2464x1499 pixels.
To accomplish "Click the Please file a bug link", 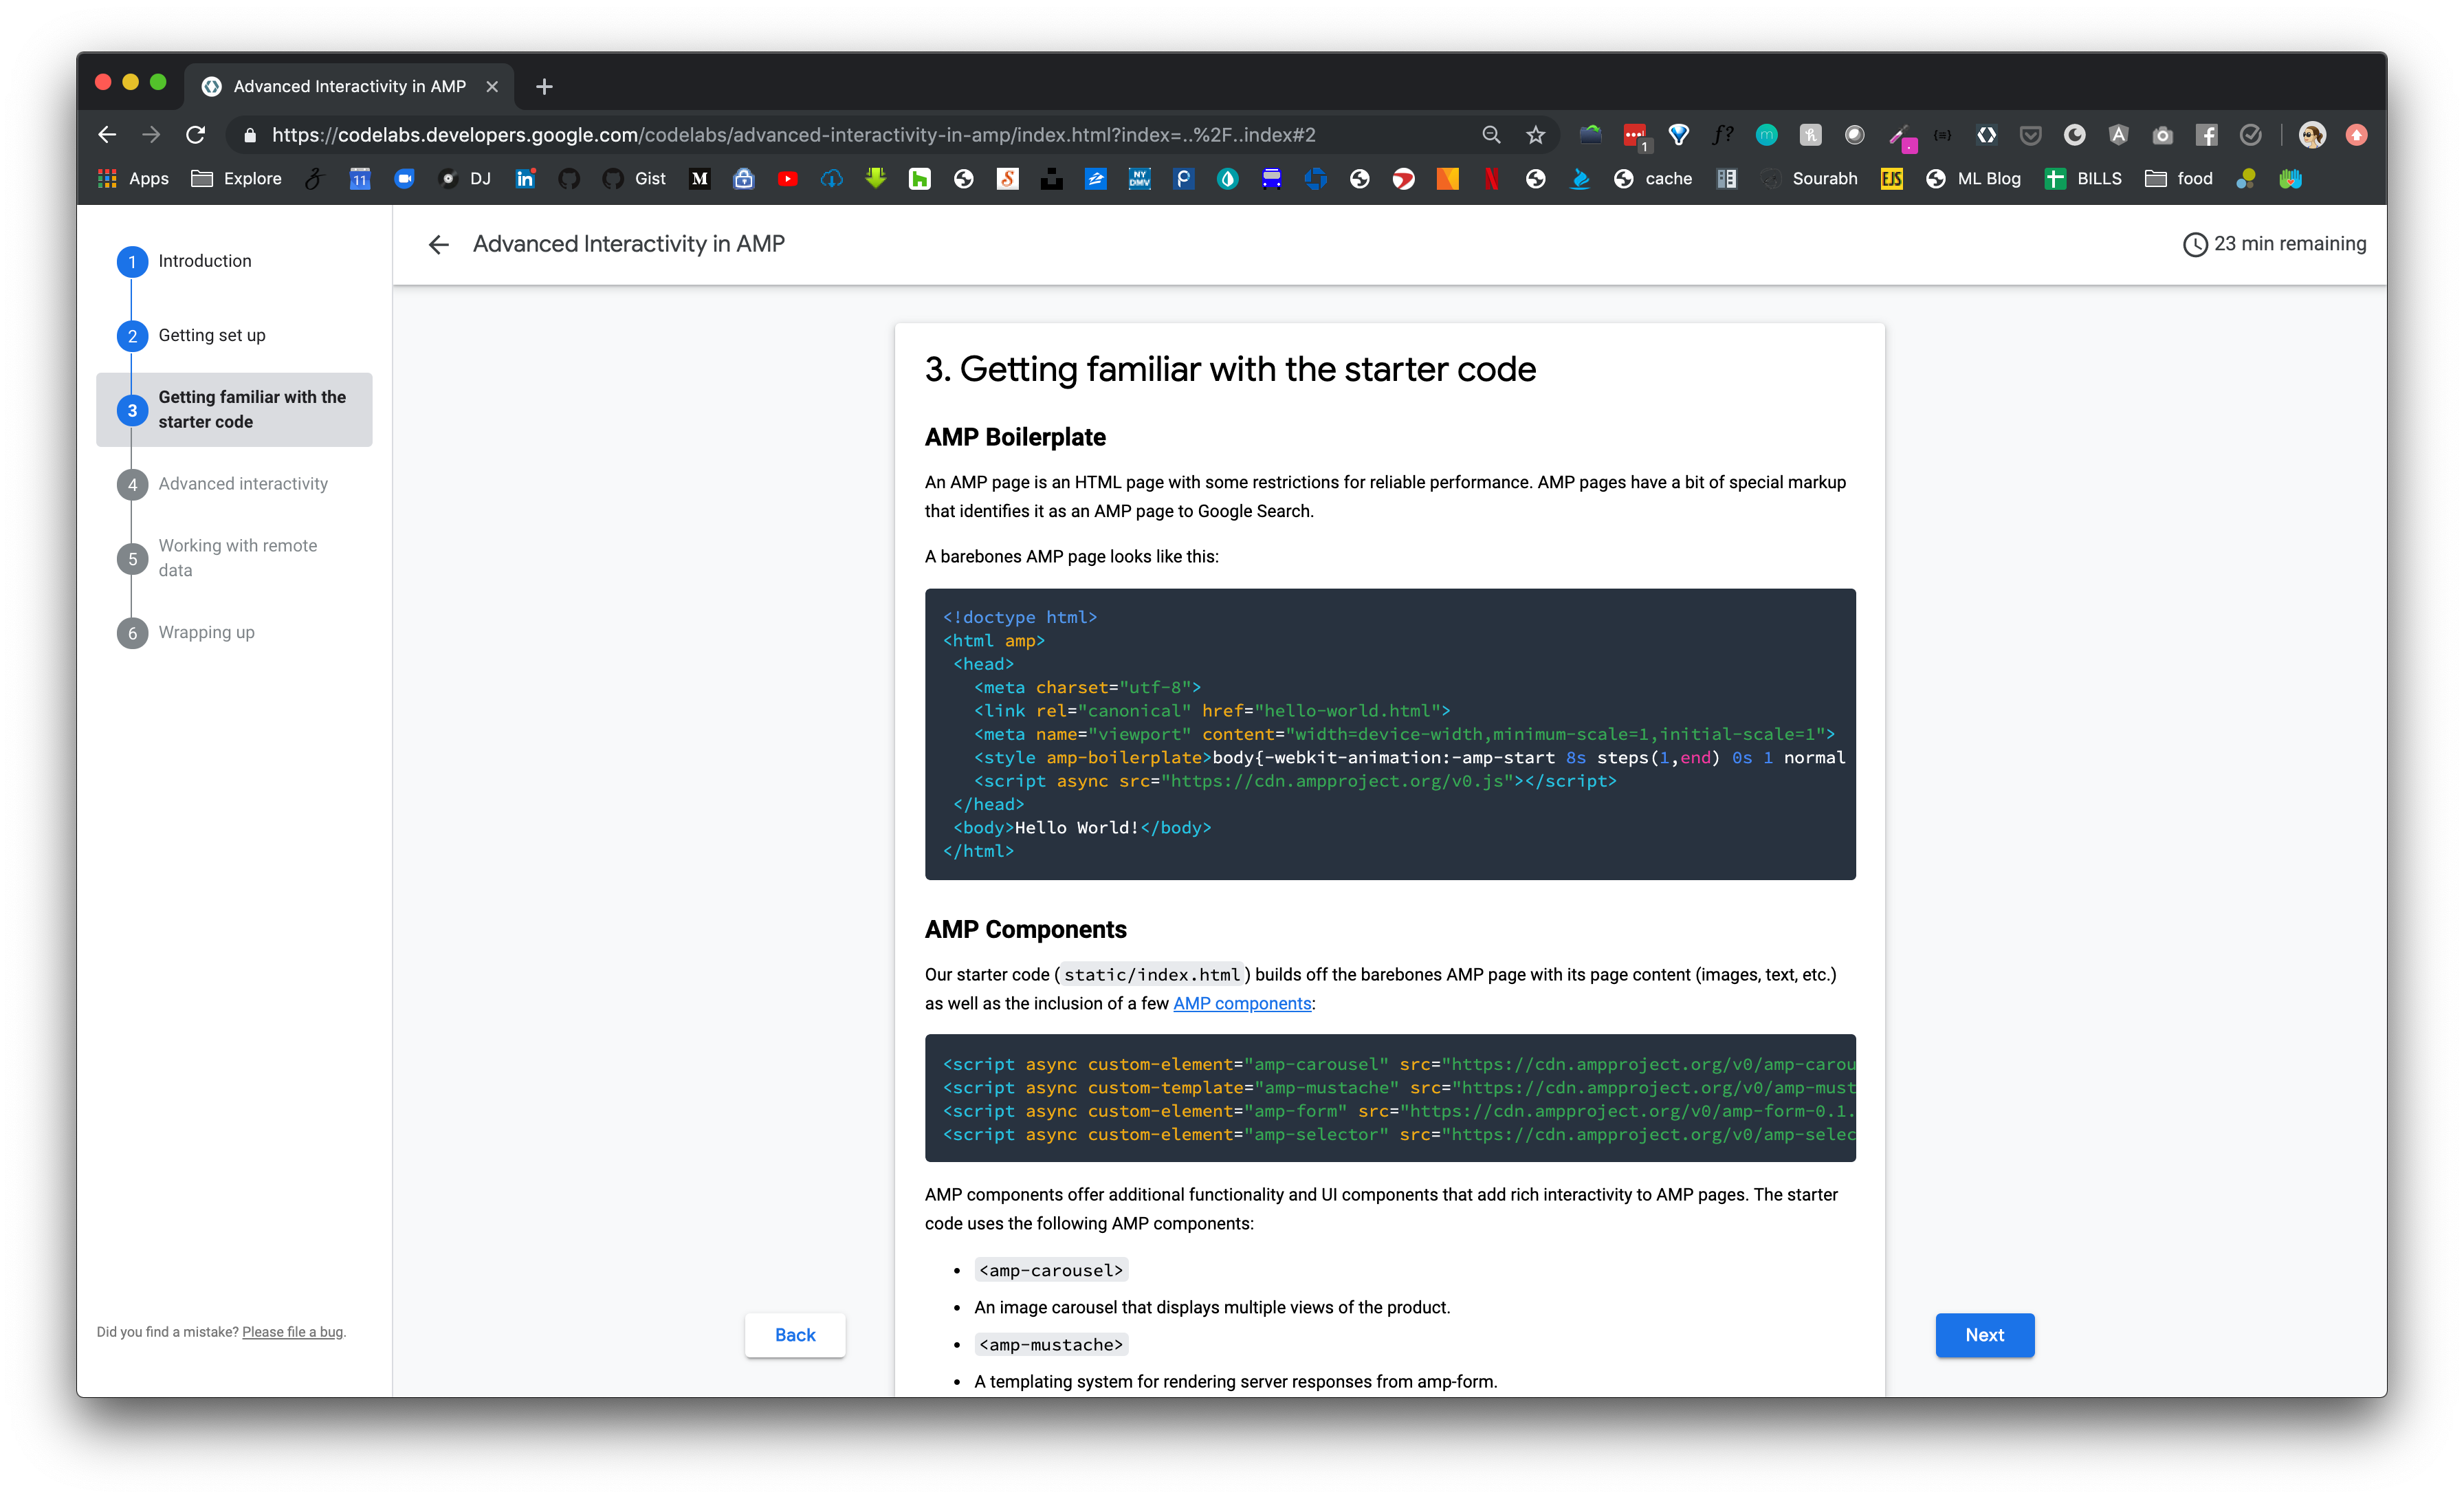I will pos(292,1332).
